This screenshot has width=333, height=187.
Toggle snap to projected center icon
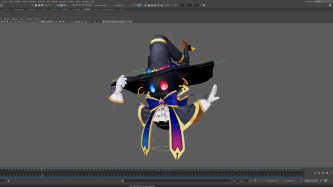coord(84,5)
